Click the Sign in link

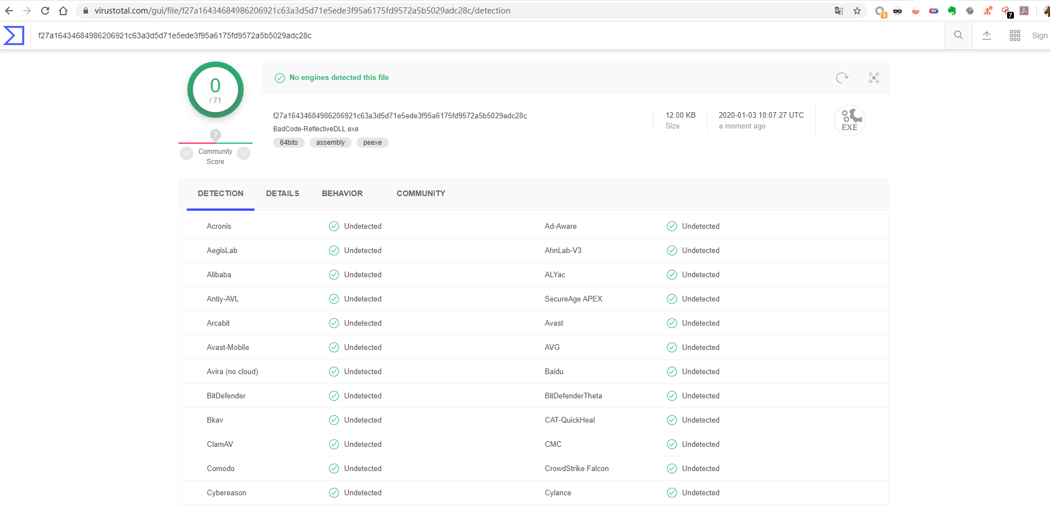[1040, 35]
